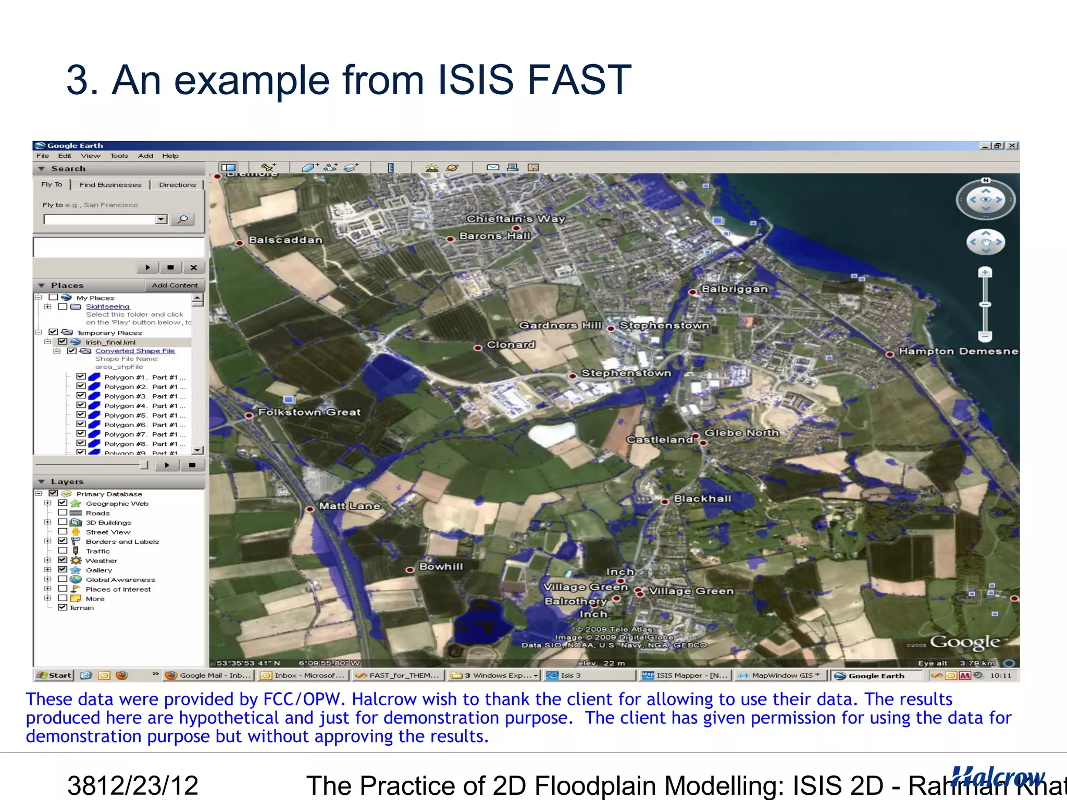
Task: Click the Email envelope icon
Action: coord(493,167)
